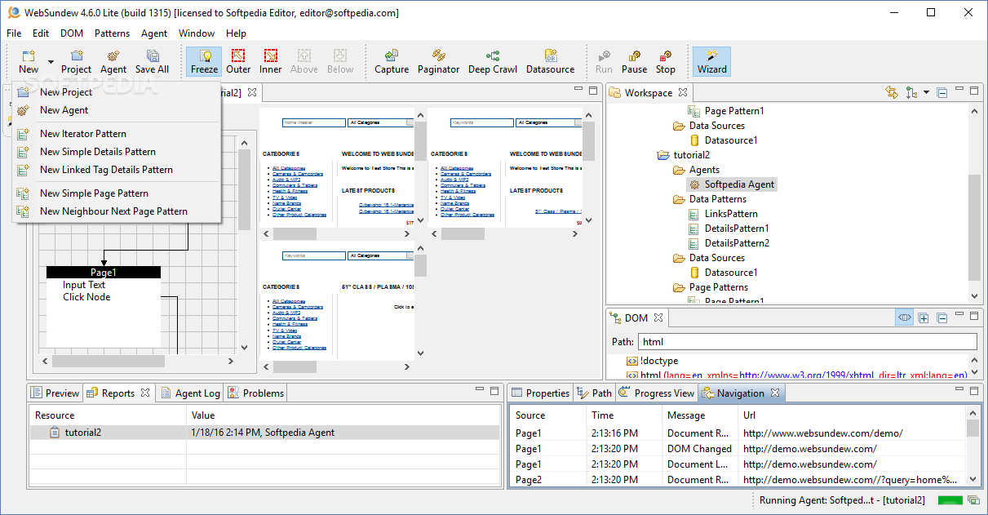Screen dimensions: 988x515
Task: Switch to the Preview tab
Action: coord(55,393)
